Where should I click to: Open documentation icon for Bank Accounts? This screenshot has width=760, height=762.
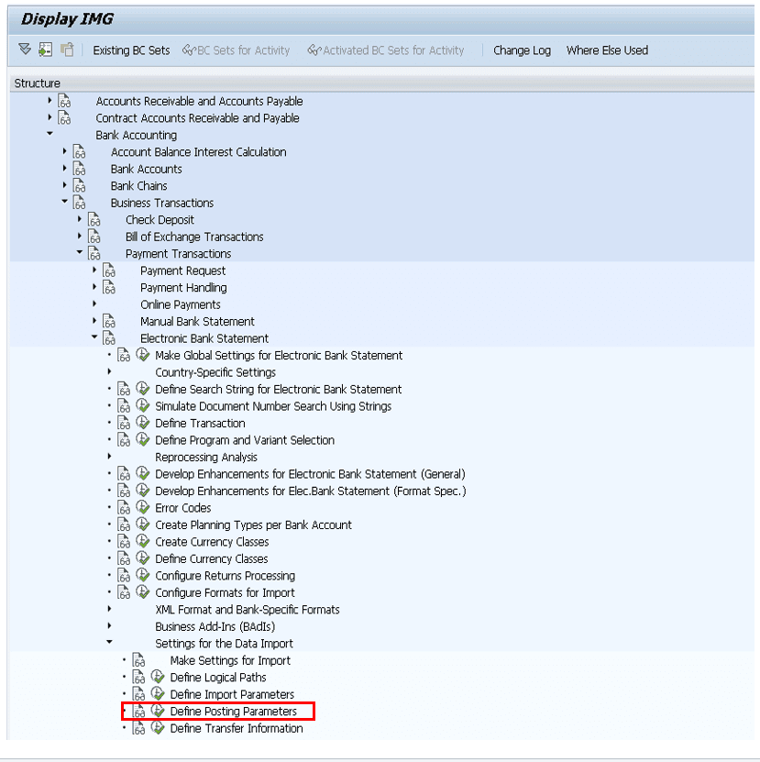80,169
